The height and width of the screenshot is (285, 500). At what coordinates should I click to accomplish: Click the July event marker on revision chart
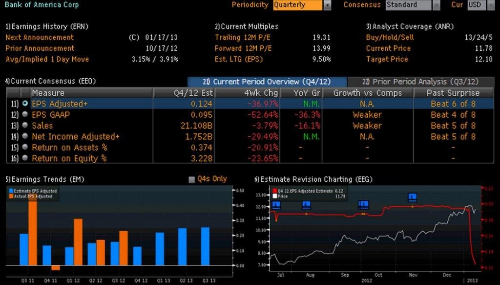click(276, 205)
